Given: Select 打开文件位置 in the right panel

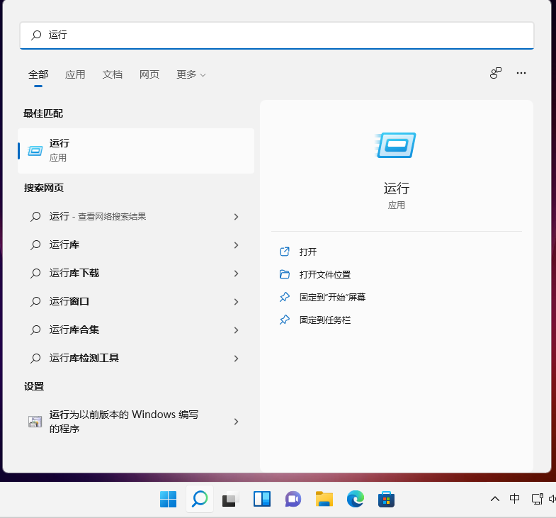Looking at the screenshot, I should pyautogui.click(x=324, y=274).
